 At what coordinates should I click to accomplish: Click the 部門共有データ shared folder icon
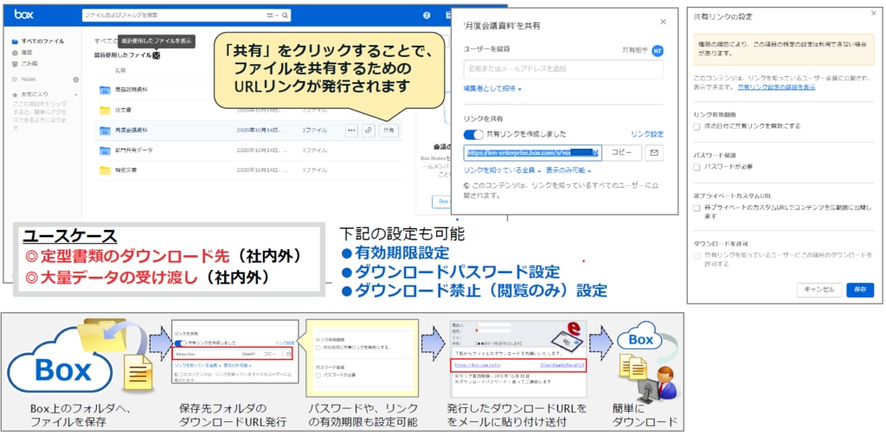pos(105,150)
